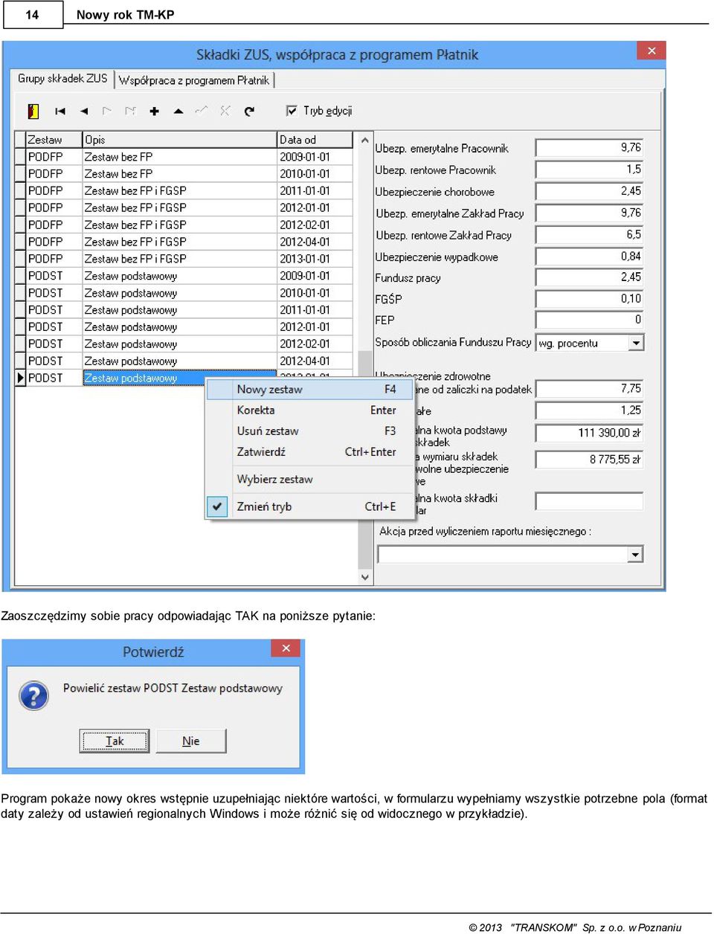Image resolution: width=714 pixels, height=934 pixels.
Task: Click the greyed next record arrow
Action: coord(107,111)
